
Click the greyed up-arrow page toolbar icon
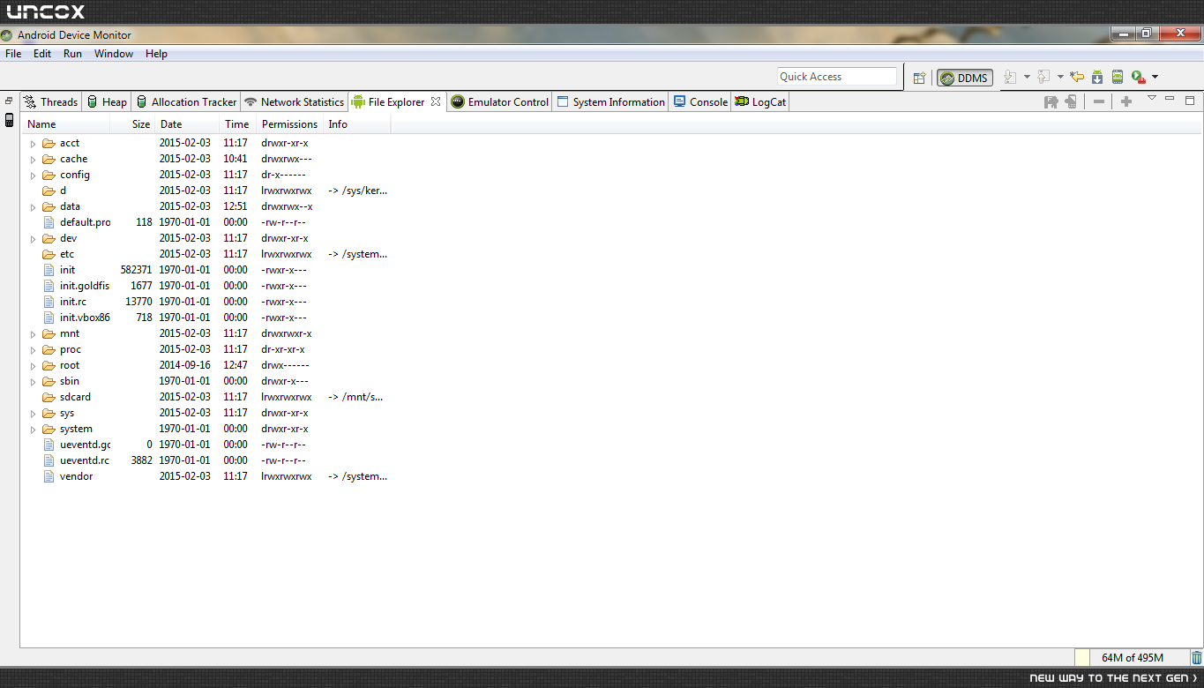(x=1043, y=77)
